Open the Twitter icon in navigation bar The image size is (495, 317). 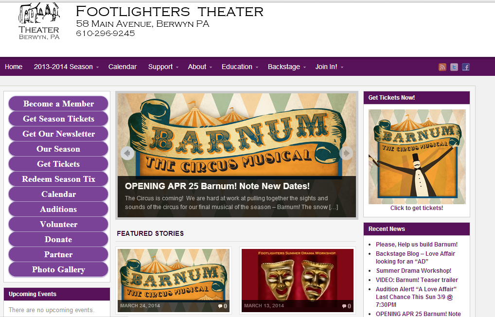[x=454, y=67]
